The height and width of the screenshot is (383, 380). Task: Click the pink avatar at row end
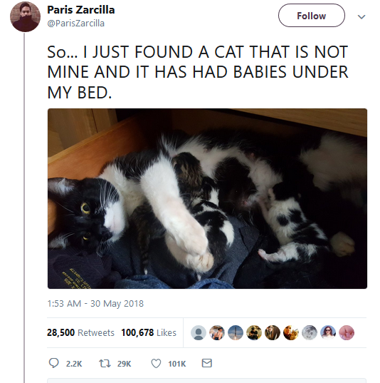click(x=347, y=332)
